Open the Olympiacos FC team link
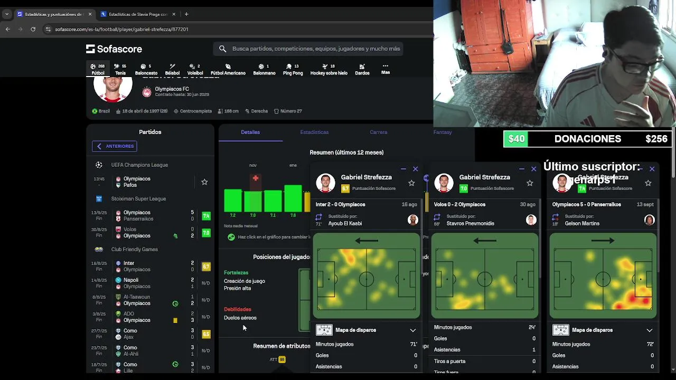 [172, 89]
